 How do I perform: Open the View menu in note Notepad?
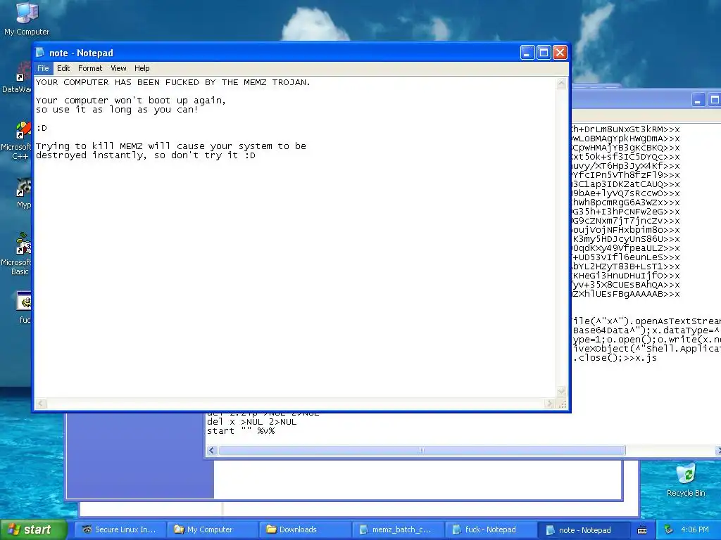coord(118,68)
